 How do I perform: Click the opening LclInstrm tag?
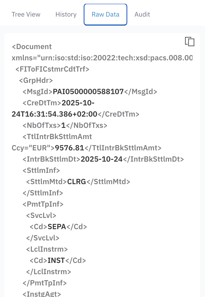[47, 249]
